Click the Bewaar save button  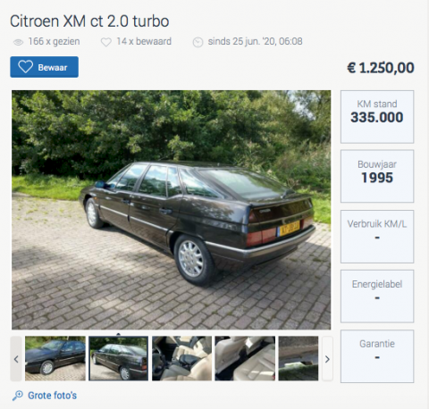[45, 67]
